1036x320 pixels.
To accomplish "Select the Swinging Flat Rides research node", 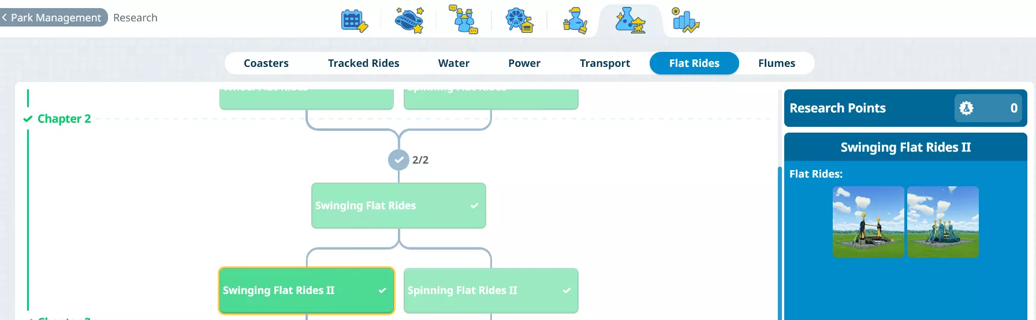I will pyautogui.click(x=398, y=206).
